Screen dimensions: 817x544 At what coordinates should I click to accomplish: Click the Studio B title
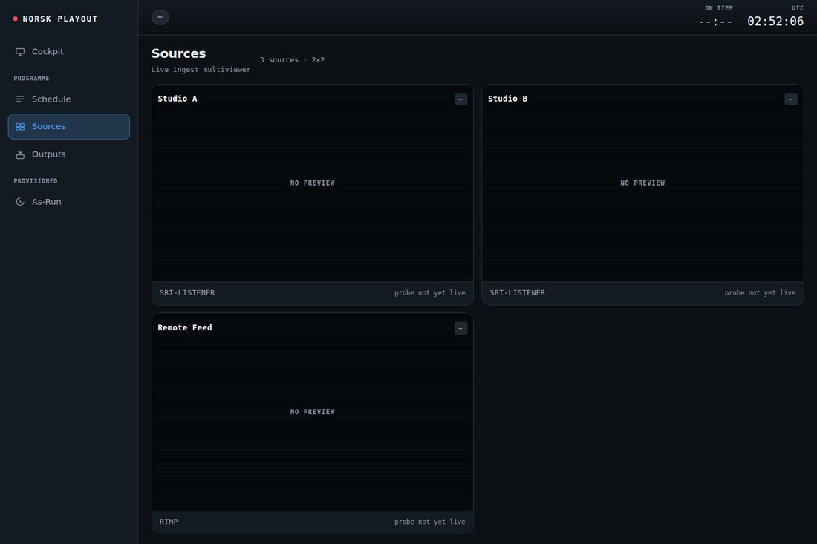507,99
